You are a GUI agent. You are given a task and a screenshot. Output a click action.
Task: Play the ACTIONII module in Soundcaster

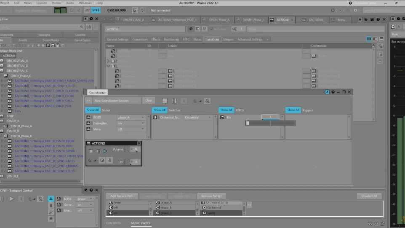pyautogui.click(x=105, y=151)
